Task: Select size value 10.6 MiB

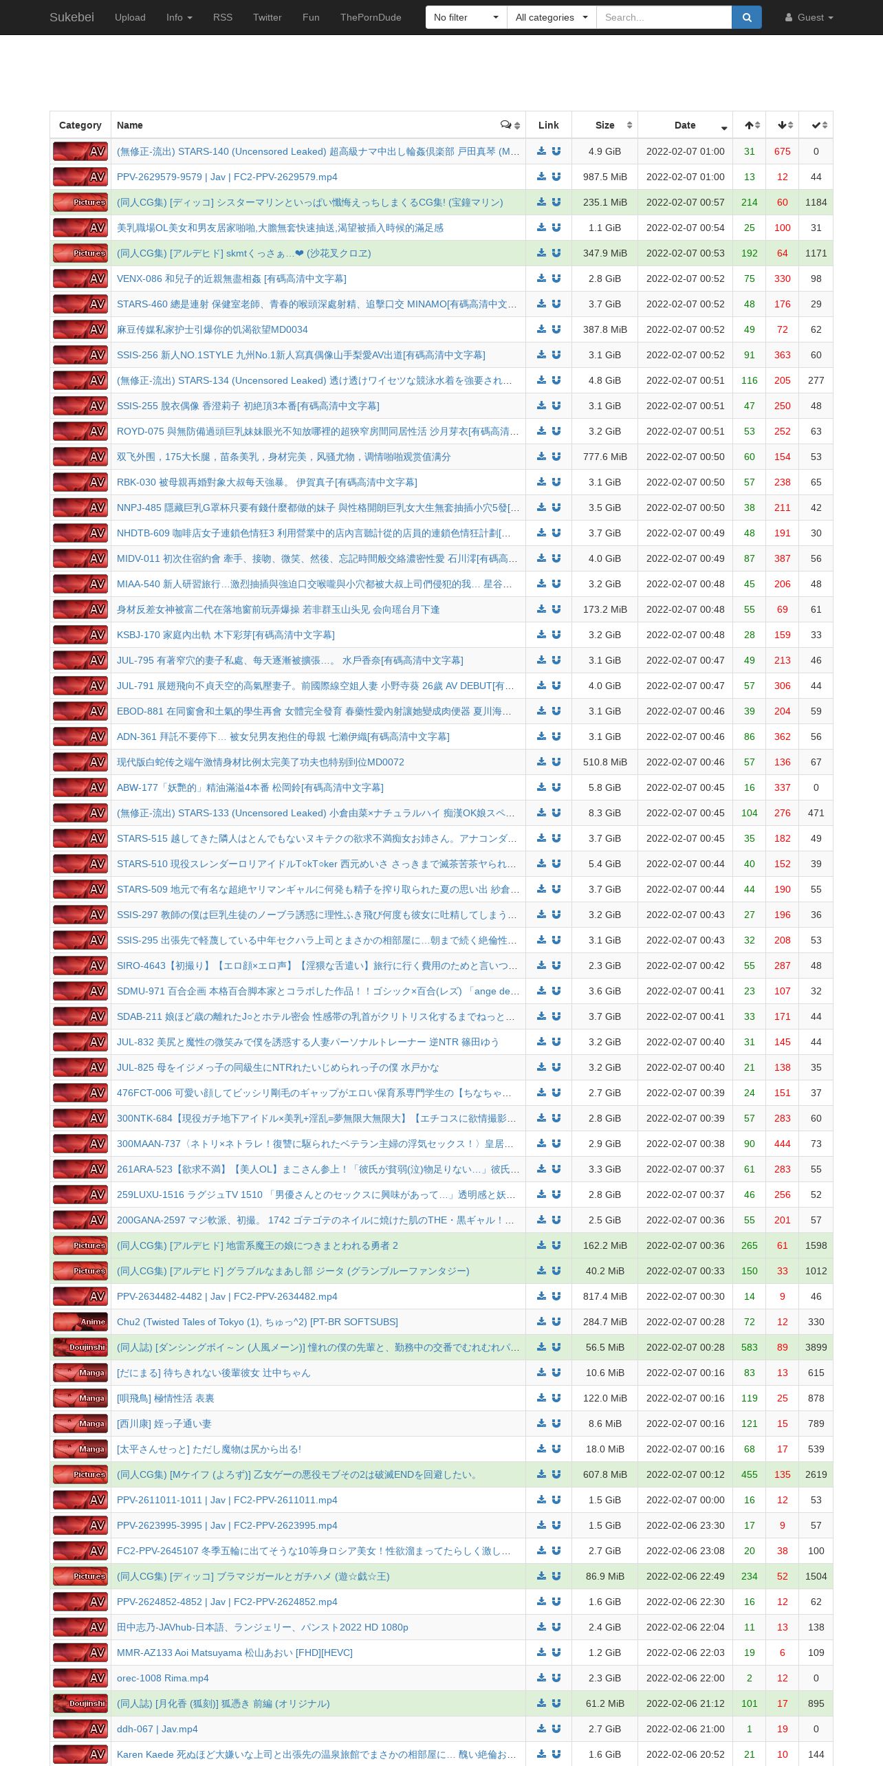Action: [x=604, y=1373]
